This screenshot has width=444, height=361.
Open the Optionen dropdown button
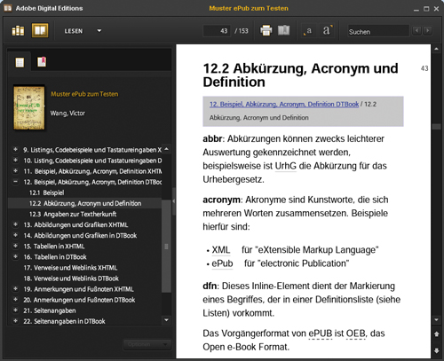(x=147, y=344)
